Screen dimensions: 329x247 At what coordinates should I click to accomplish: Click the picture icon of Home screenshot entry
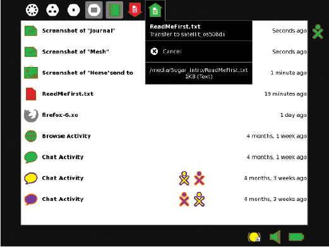31,72
